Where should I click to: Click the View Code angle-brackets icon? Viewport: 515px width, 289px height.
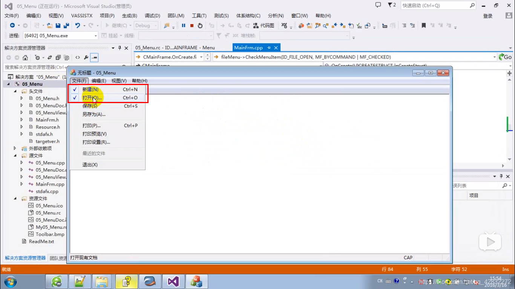coord(77,58)
